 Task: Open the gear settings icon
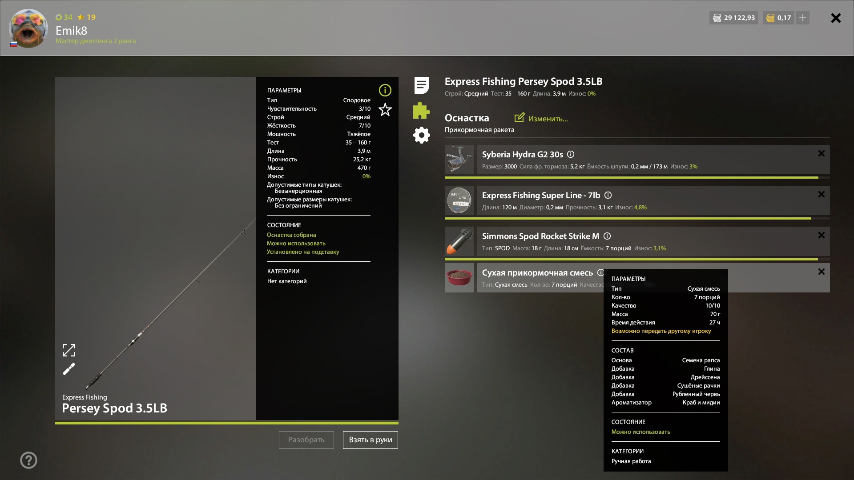click(x=421, y=135)
